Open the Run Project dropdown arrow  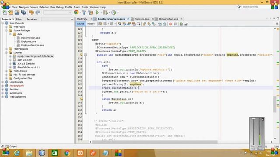click(x=101, y=13)
